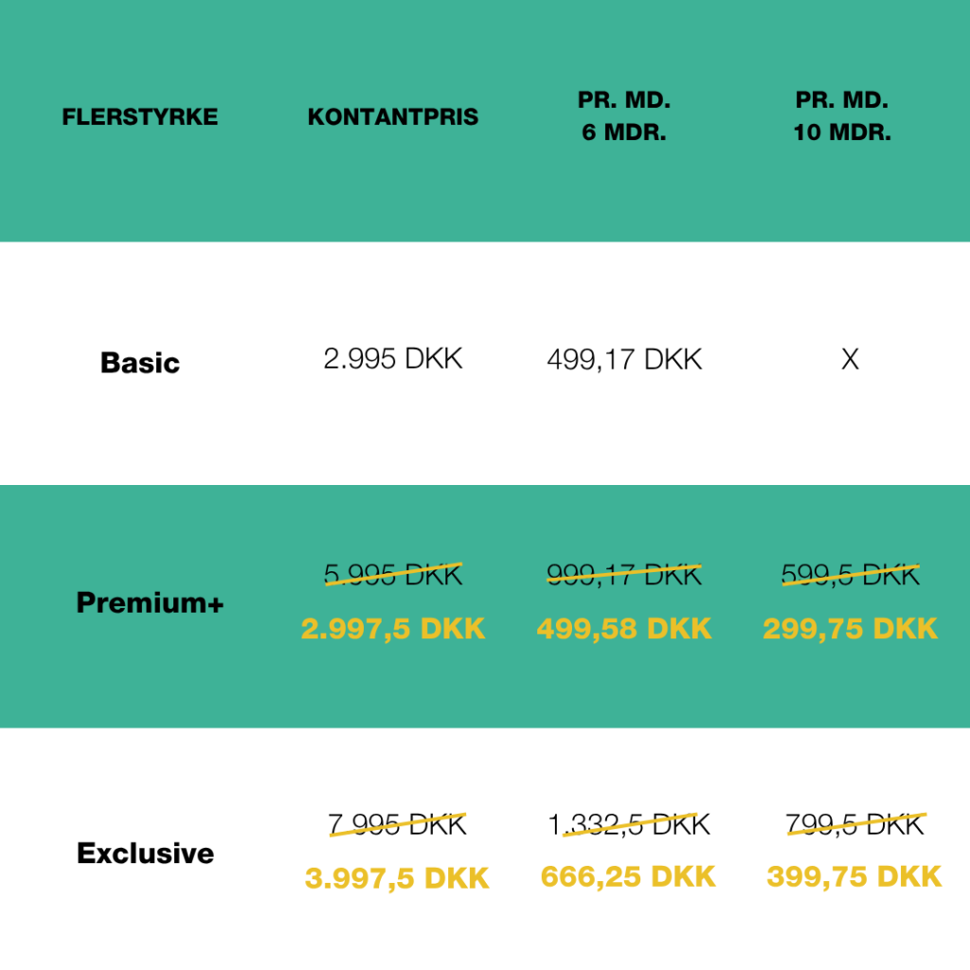The image size is (970, 970).
Task: Select Premium+ 499,58 DKK monthly price
Action: [x=624, y=629]
